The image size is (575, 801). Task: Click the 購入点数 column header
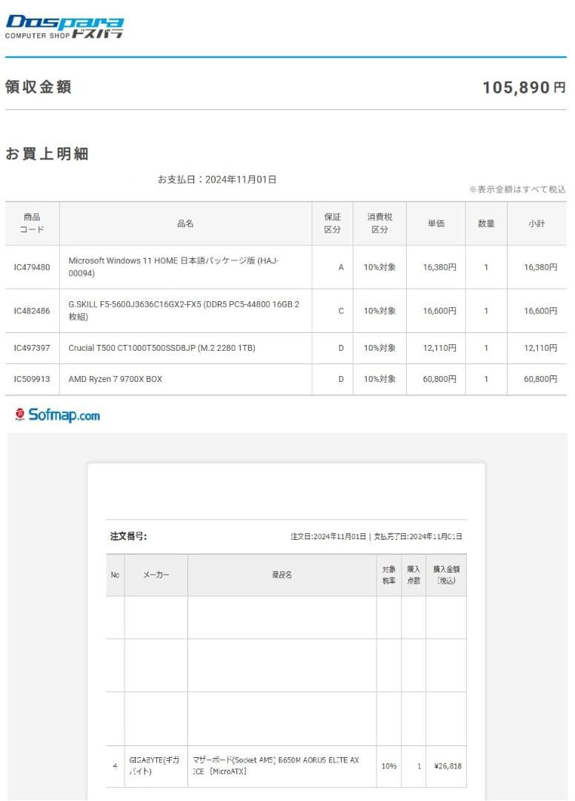point(413,575)
